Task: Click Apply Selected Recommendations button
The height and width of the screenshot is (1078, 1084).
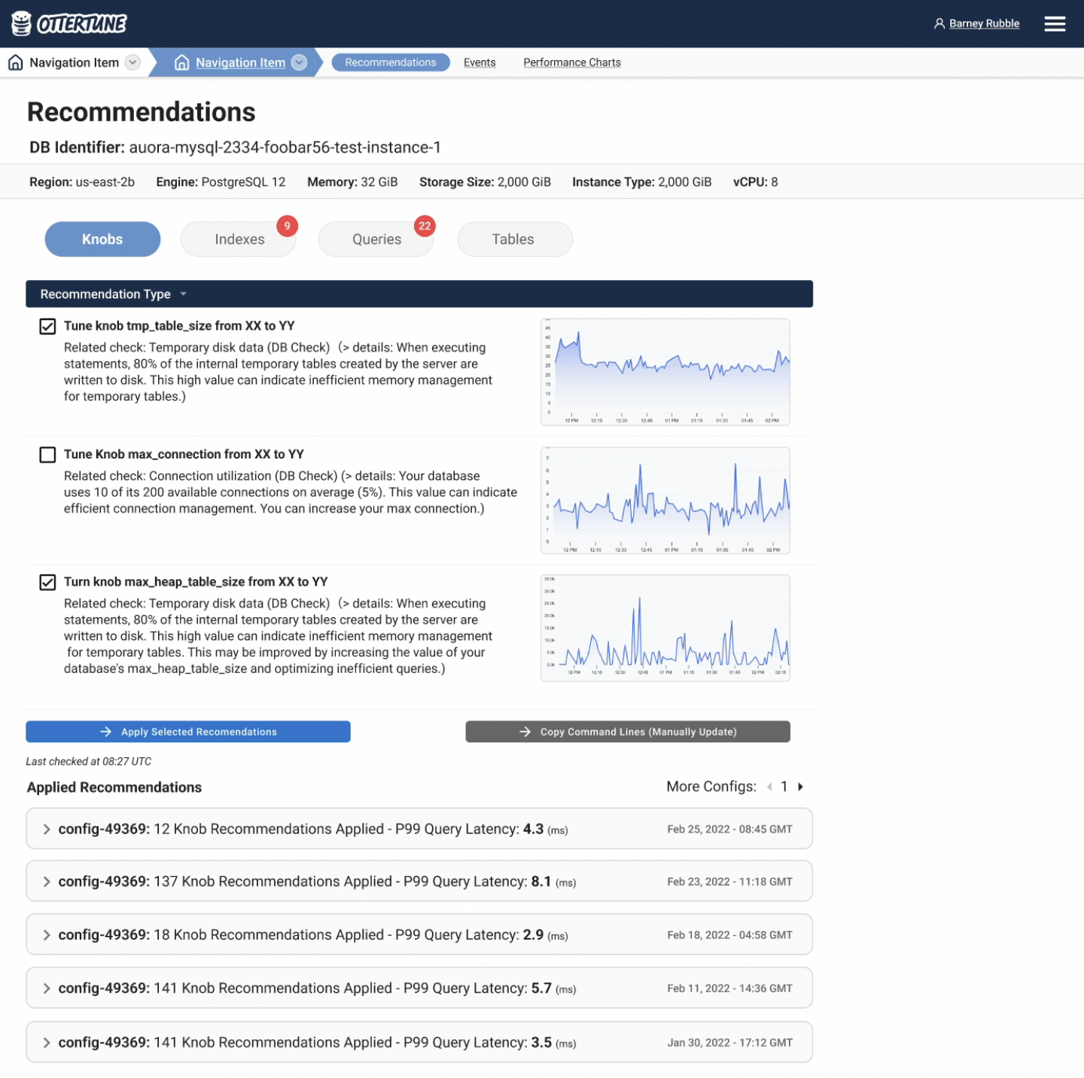Action: tap(188, 732)
